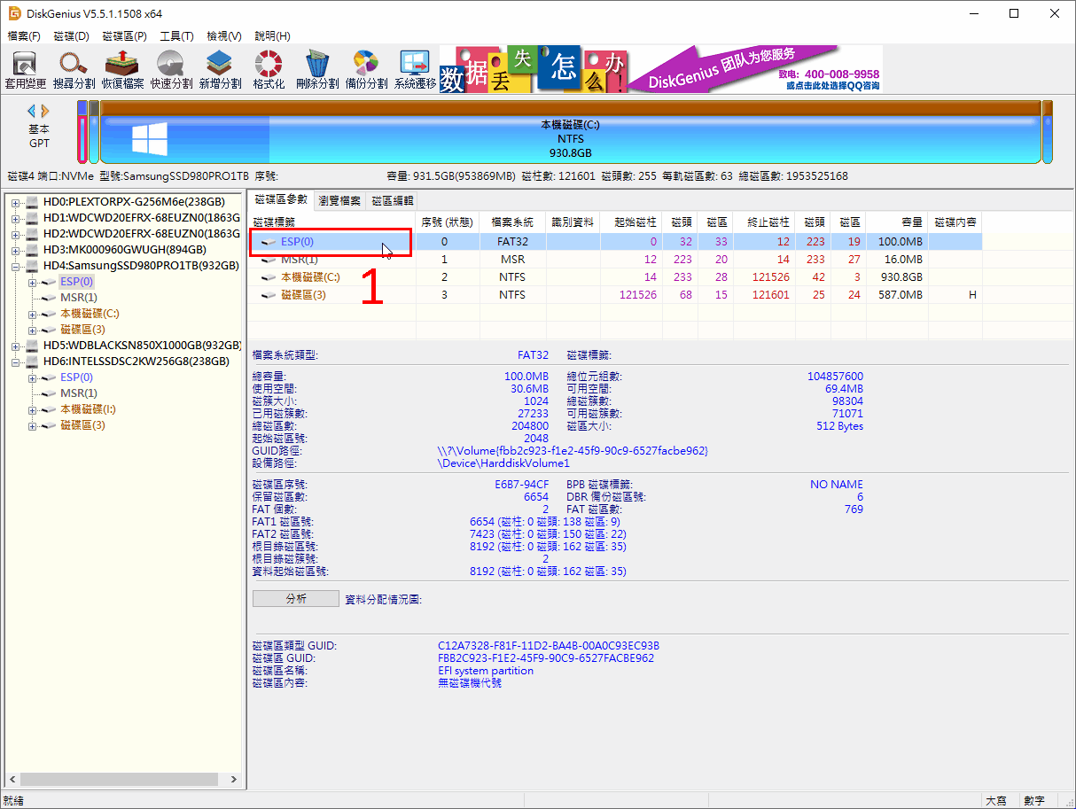Click the 套用變更 (apply changes) toolbar icon
Image resolution: width=1076 pixels, height=809 pixels.
coord(25,71)
